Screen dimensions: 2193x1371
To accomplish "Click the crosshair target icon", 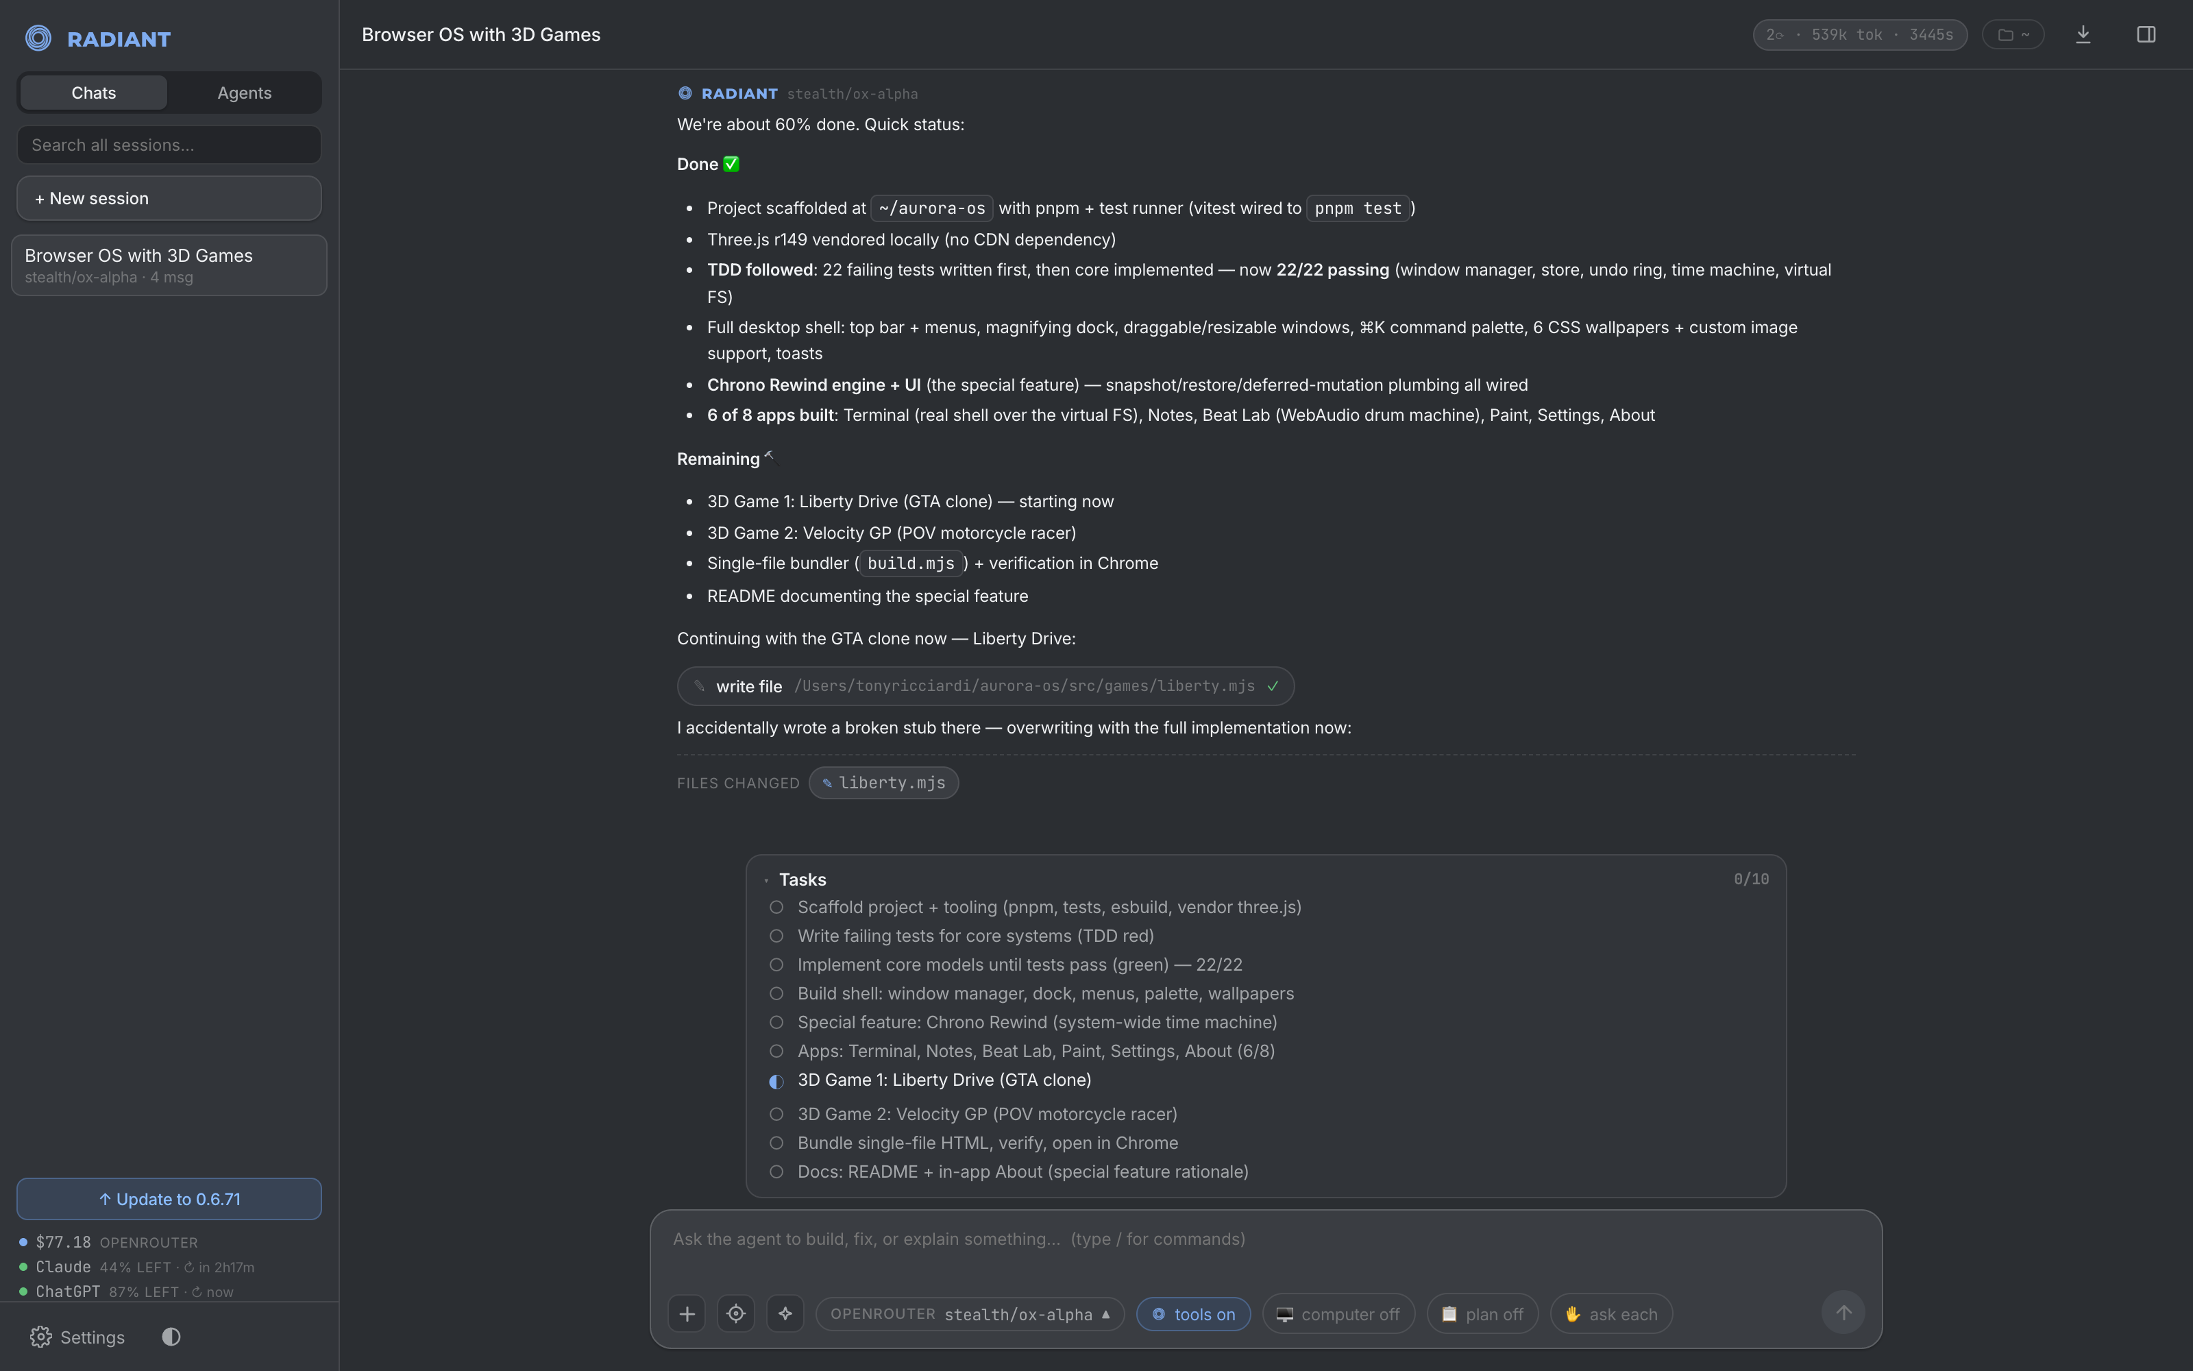I will point(736,1314).
